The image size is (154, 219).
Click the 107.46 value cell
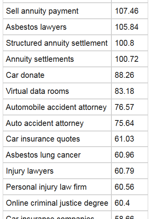[x=130, y=11]
